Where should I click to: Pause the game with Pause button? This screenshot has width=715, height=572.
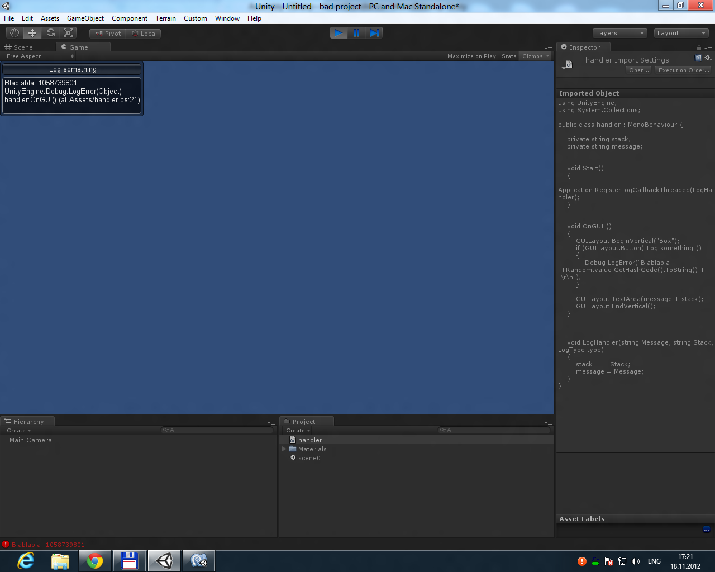pyautogui.click(x=356, y=33)
